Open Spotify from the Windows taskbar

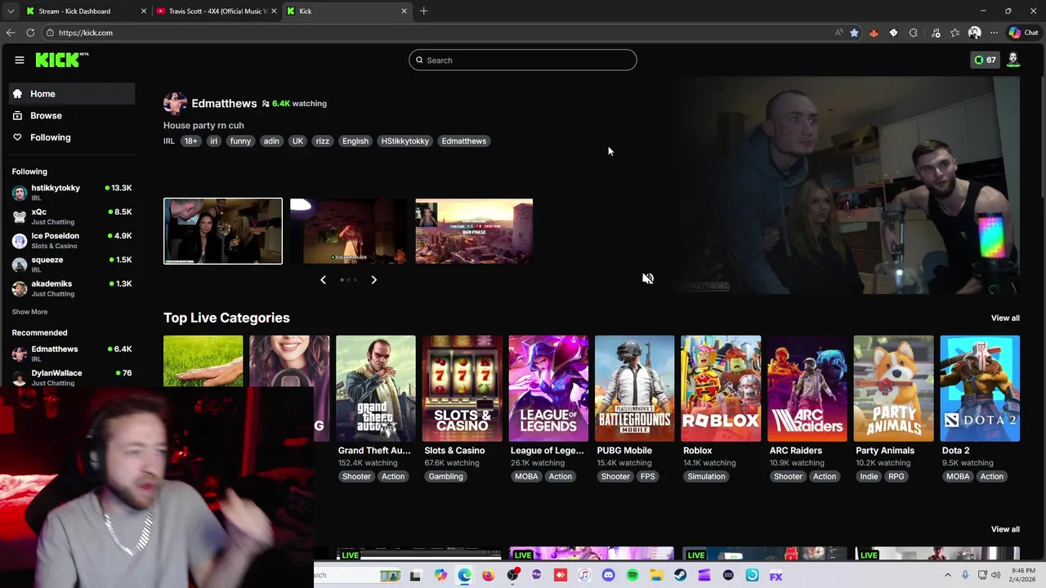tap(633, 575)
